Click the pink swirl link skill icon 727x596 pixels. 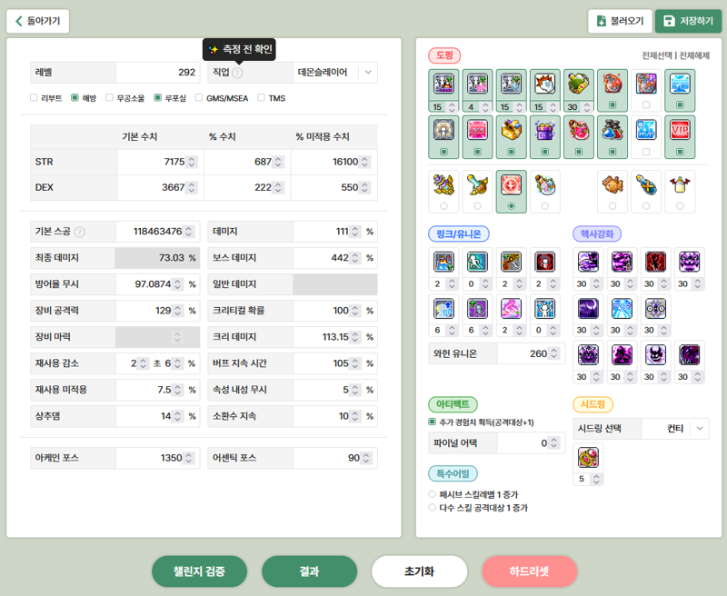pos(511,308)
